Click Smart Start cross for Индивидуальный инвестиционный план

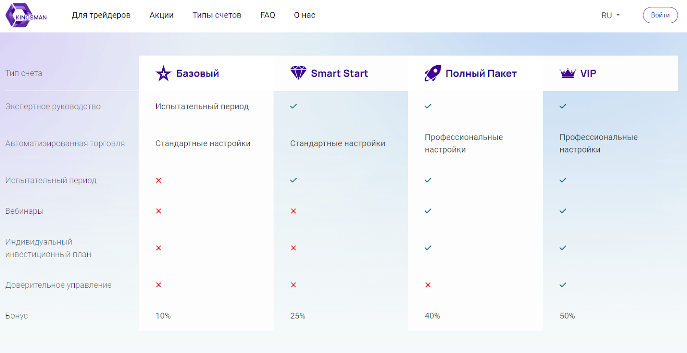293,248
